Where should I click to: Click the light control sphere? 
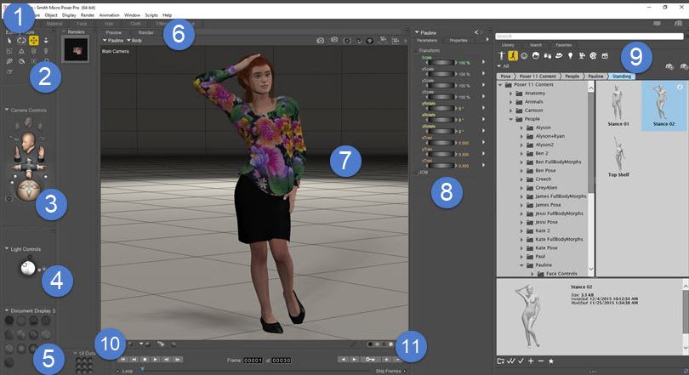[28, 267]
